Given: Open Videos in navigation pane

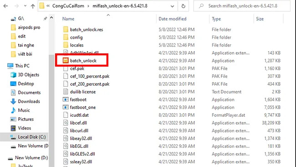Looking at the screenshot, I should coord(24,128).
